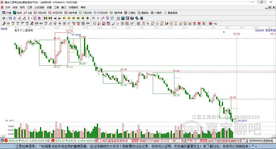Click the red-blue yin-yang icon
Image resolution: width=276 pixels, height=149 pixels.
(211, 23)
